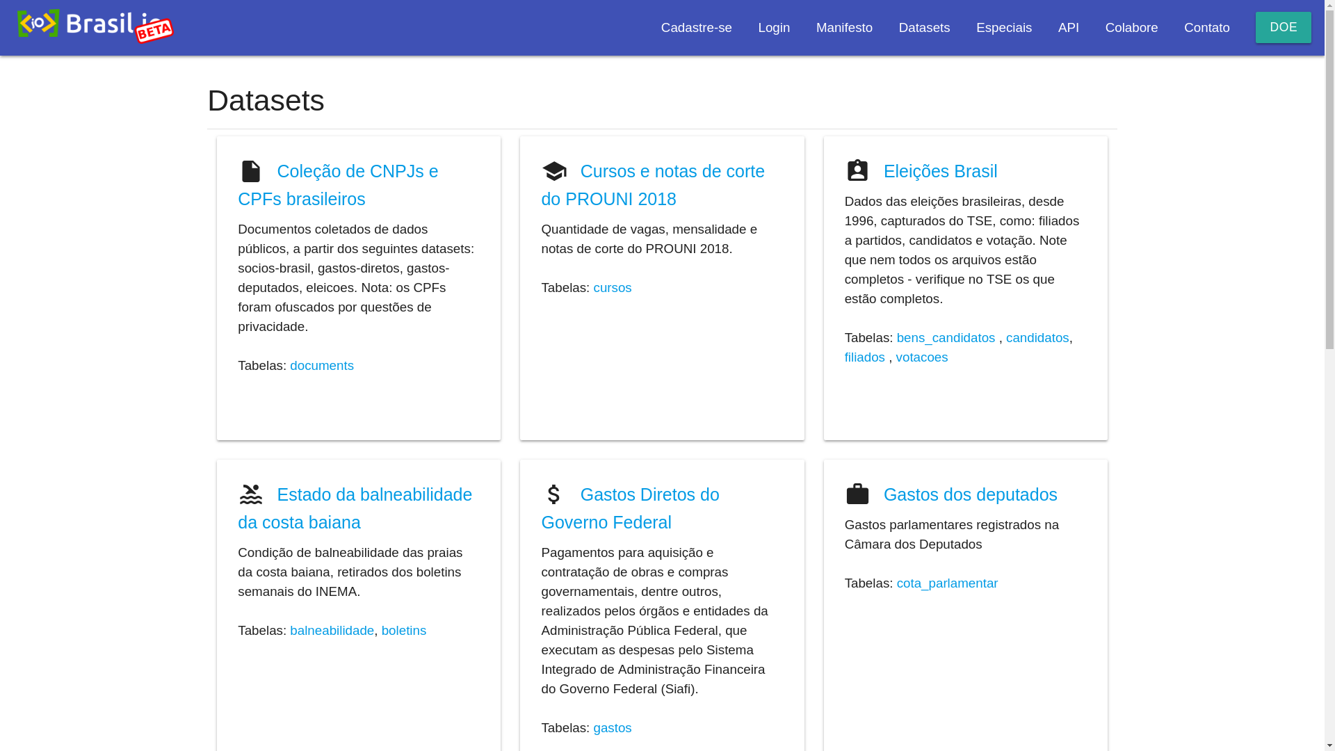Open the documents table link
The width and height of the screenshot is (1335, 751).
pyautogui.click(x=321, y=366)
